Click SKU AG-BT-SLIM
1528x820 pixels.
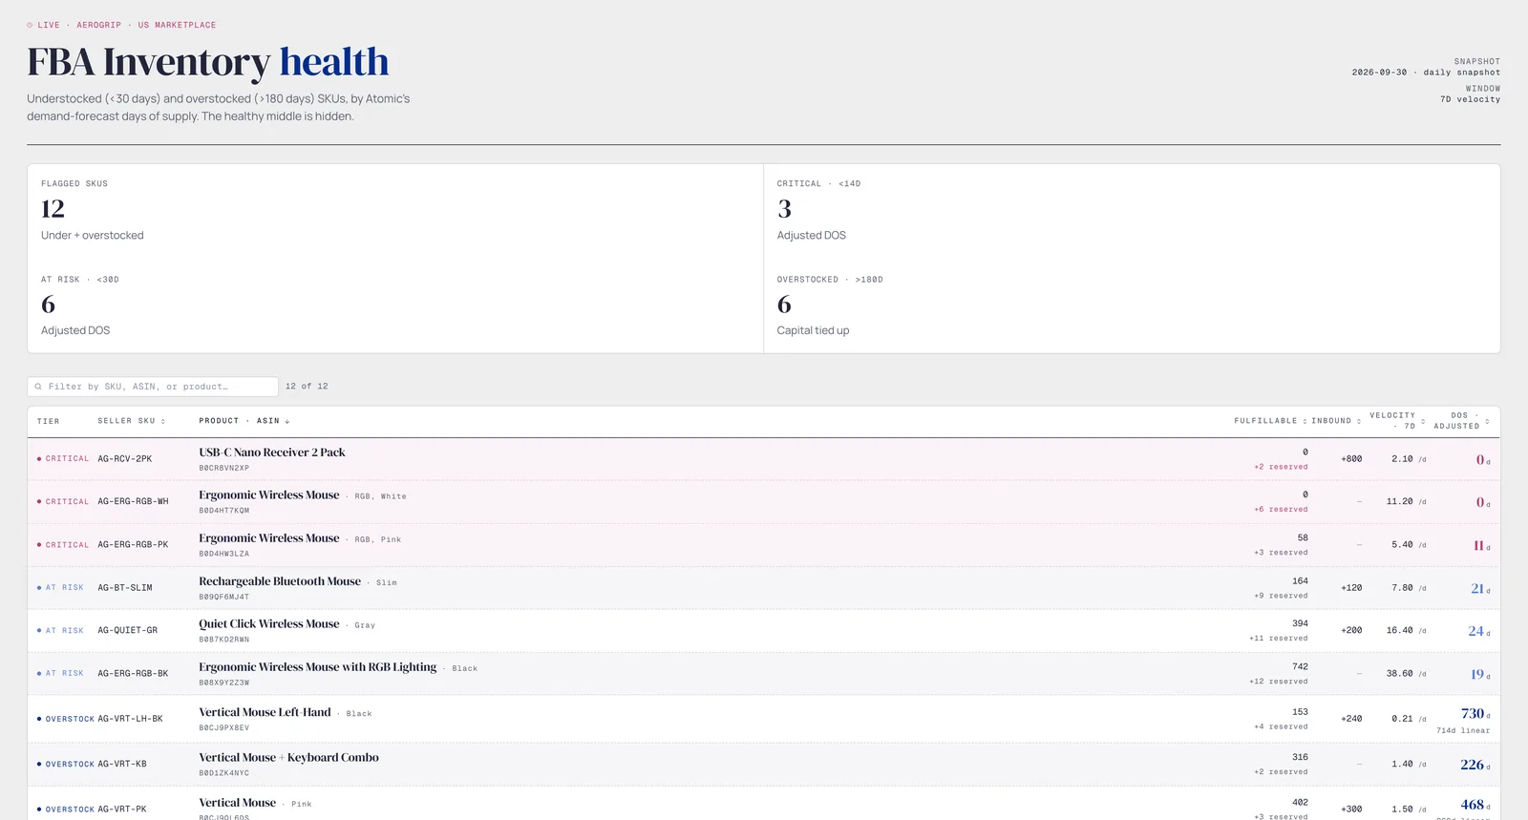click(124, 588)
